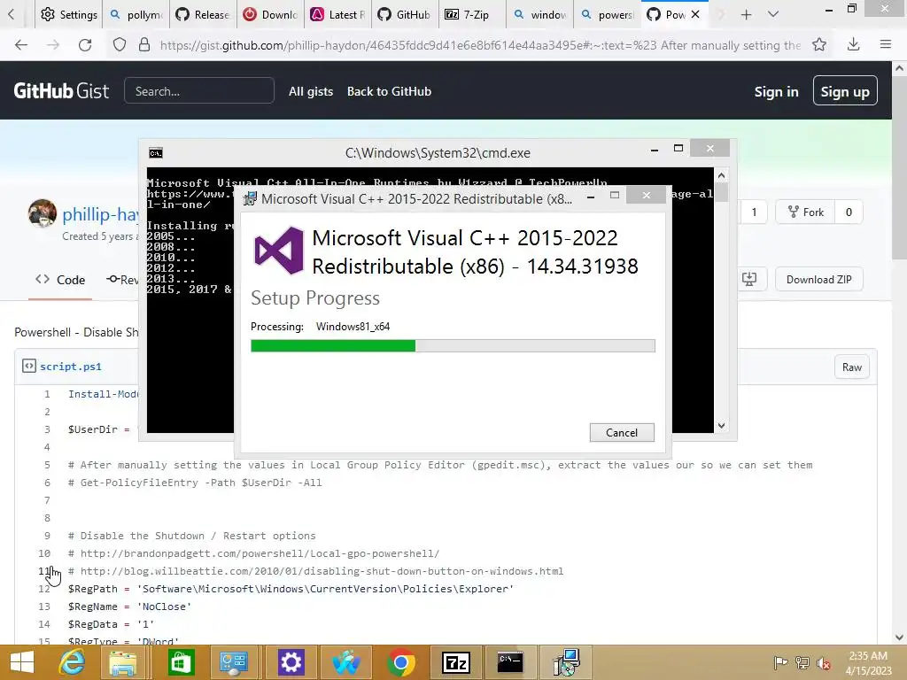Screen dimensions: 907x680
Task: Switch to the Settings tab
Action: point(69,14)
